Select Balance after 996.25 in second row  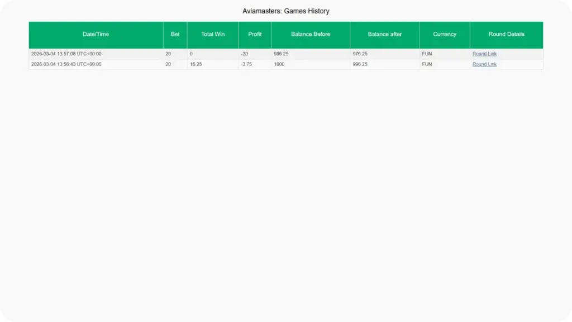(x=360, y=64)
